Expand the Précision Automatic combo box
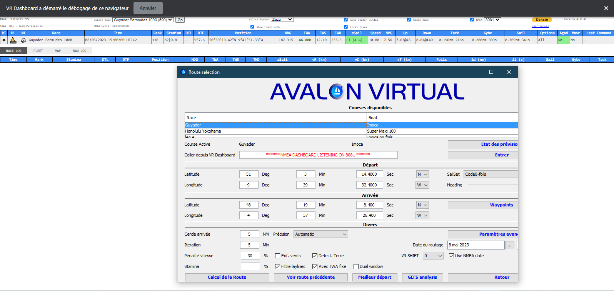The height and width of the screenshot is (291, 614). [321, 234]
